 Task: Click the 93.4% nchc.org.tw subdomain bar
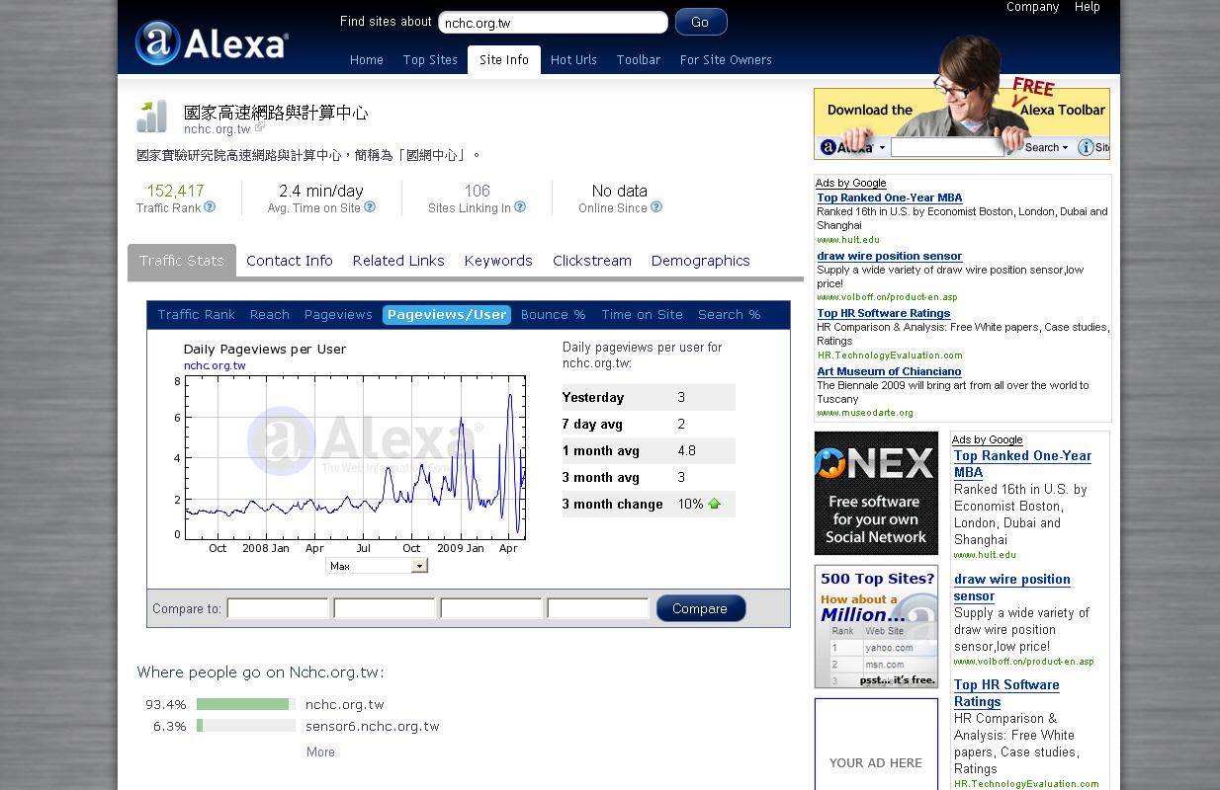(246, 704)
